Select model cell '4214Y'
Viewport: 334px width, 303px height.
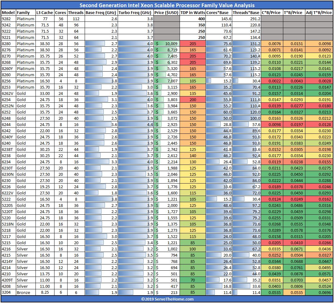8,261
